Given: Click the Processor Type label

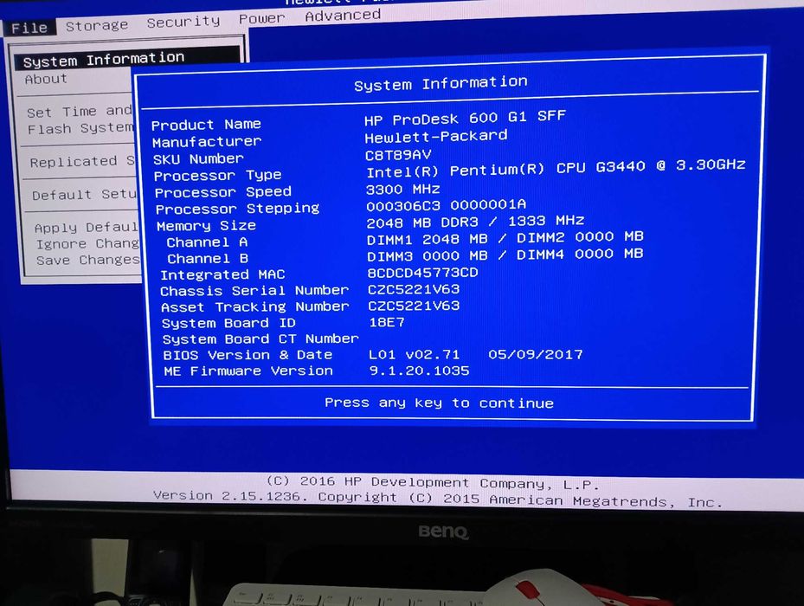Looking at the screenshot, I should [x=218, y=176].
